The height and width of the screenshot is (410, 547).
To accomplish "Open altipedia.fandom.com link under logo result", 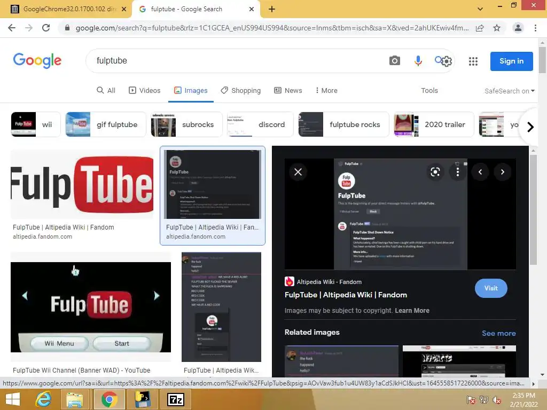I will click(43, 236).
